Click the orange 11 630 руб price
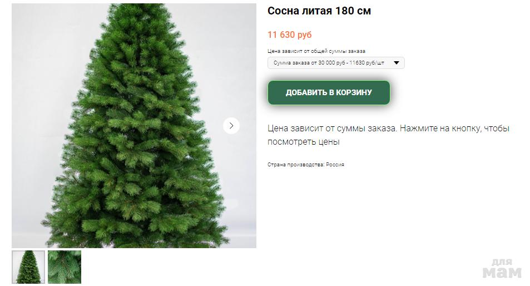530x286 pixels. 290,34
